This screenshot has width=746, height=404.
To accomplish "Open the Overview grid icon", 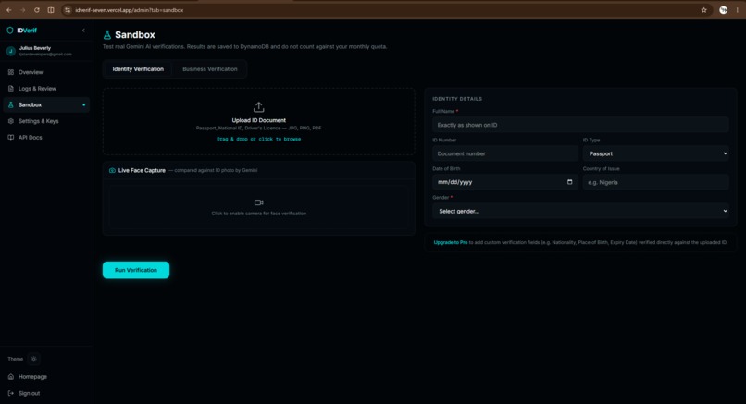I will pos(11,72).
